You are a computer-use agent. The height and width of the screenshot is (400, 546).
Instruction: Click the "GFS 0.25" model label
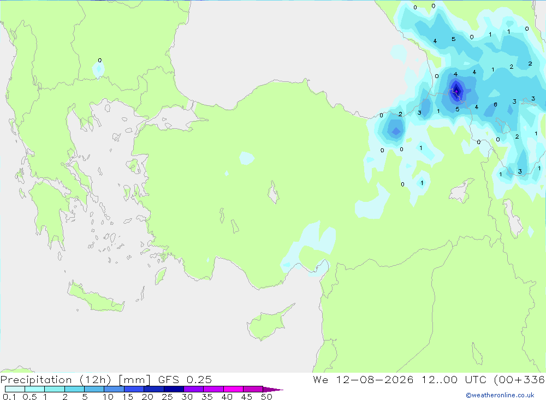tap(185, 379)
